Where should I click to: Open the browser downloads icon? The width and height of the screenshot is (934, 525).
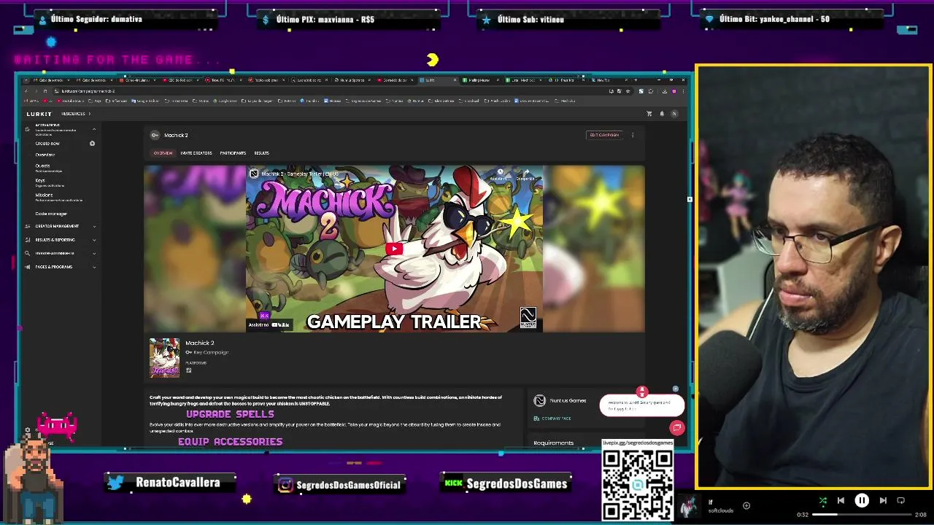coord(665,91)
